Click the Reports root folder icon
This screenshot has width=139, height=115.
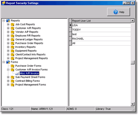point(8,21)
